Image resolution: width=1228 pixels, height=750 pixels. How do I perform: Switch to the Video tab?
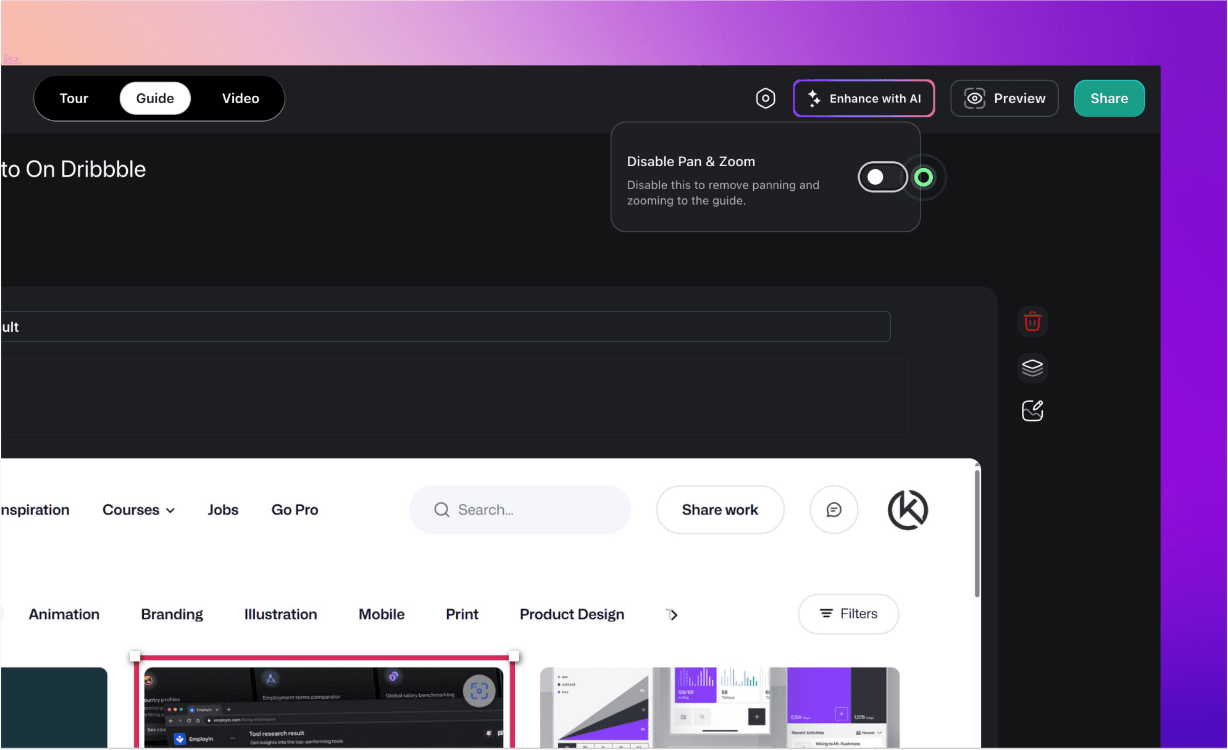pyautogui.click(x=240, y=98)
